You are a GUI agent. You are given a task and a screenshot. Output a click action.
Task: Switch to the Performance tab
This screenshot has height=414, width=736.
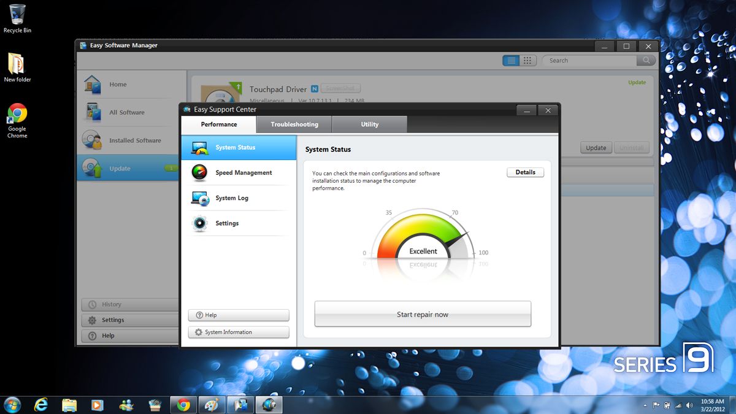tap(219, 125)
